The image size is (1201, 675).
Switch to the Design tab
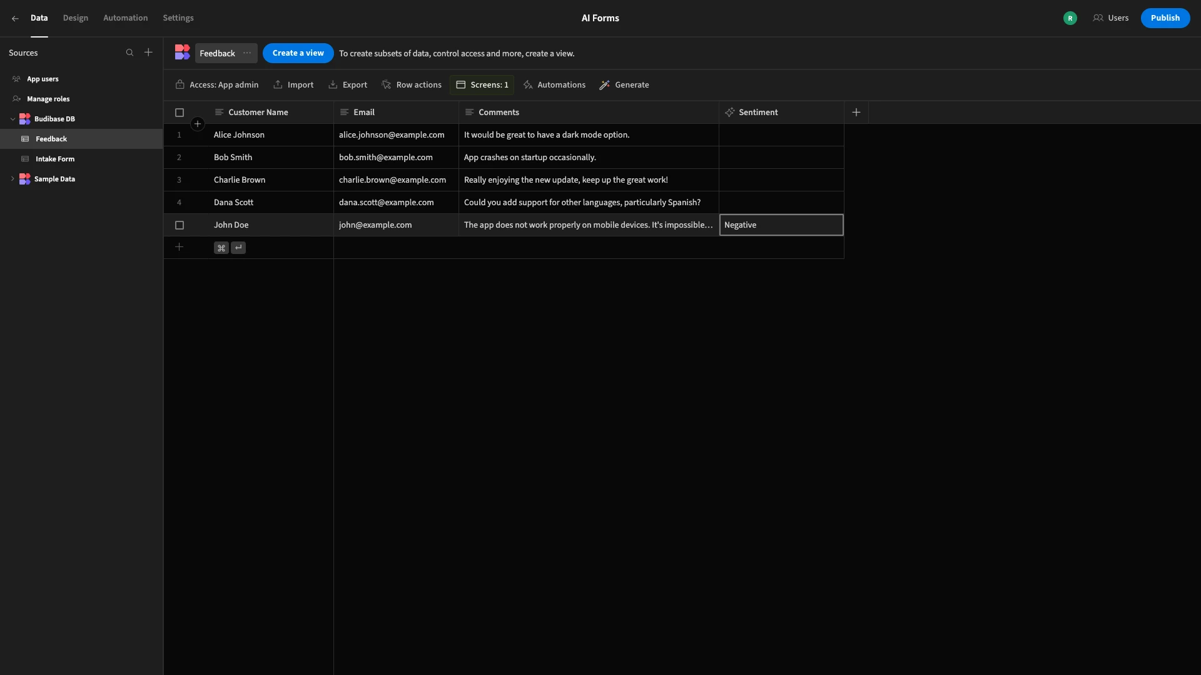tap(76, 18)
